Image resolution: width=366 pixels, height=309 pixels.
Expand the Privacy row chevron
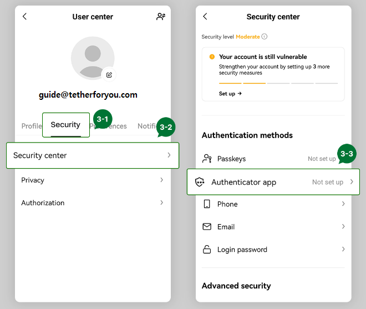[161, 180]
